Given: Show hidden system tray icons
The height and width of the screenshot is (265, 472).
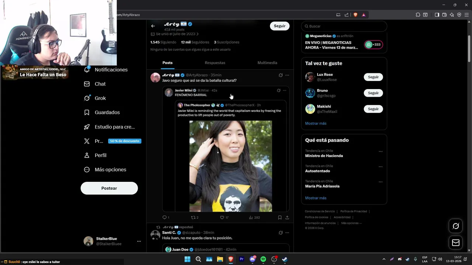Looking at the screenshot, I should (x=383, y=259).
